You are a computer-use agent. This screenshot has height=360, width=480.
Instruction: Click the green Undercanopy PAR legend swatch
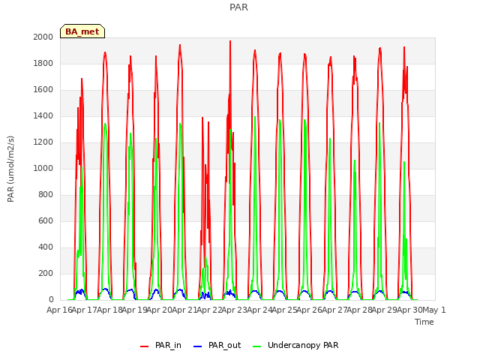pos(257,346)
